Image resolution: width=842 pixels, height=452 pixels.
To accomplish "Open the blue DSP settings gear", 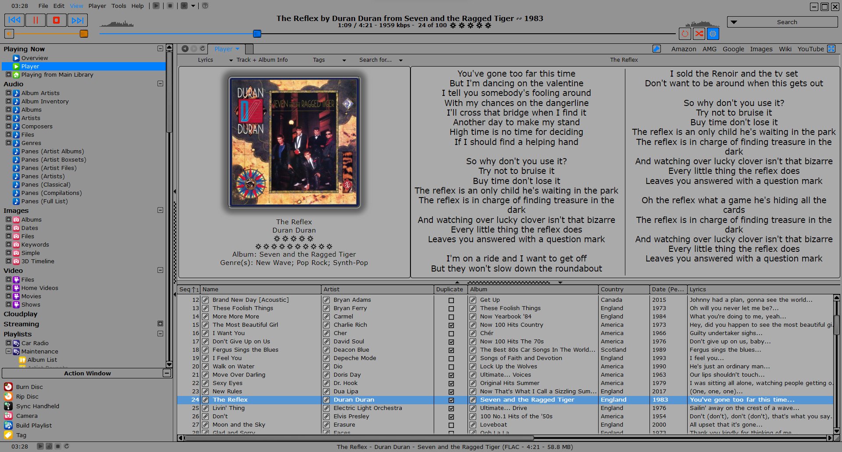I will (x=713, y=34).
